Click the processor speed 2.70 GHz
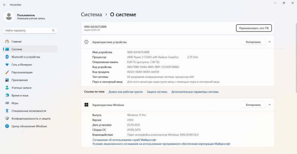Image resolution: width=297 pixels, height=154 pixels. [193, 57]
